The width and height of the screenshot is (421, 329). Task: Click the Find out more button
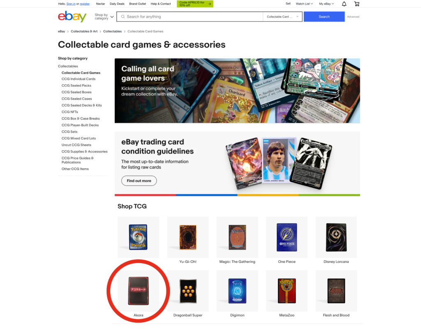click(139, 181)
